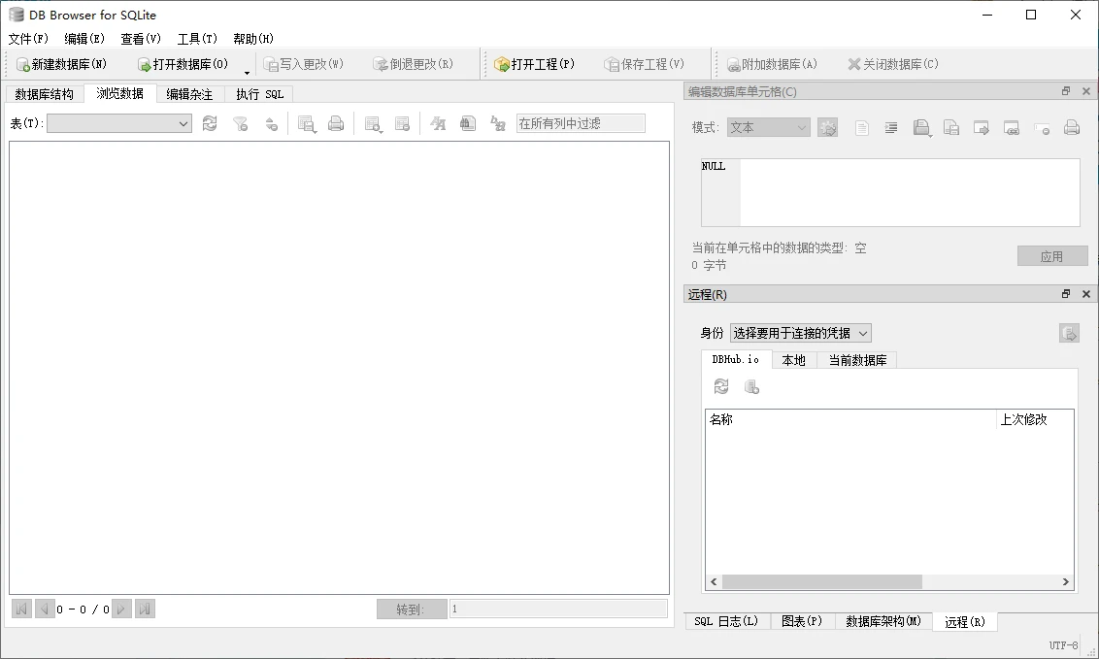The height and width of the screenshot is (659, 1099).
Task: Select the 本地 tab in remote panel
Action: point(793,360)
